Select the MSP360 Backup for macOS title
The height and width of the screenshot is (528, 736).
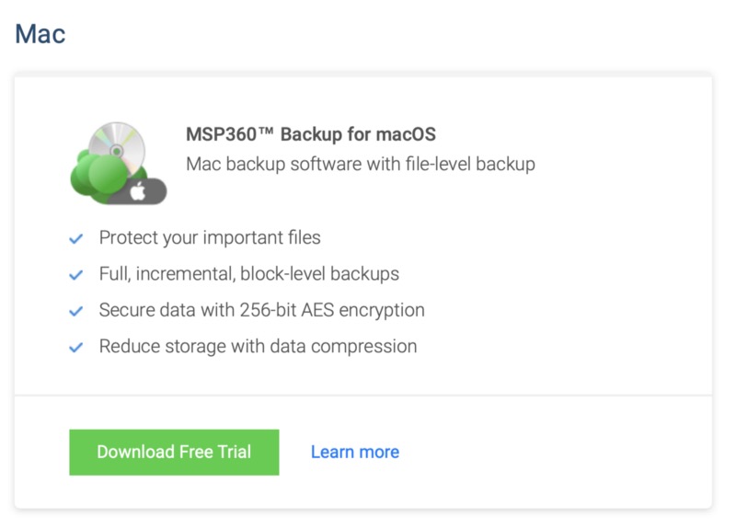click(x=311, y=134)
